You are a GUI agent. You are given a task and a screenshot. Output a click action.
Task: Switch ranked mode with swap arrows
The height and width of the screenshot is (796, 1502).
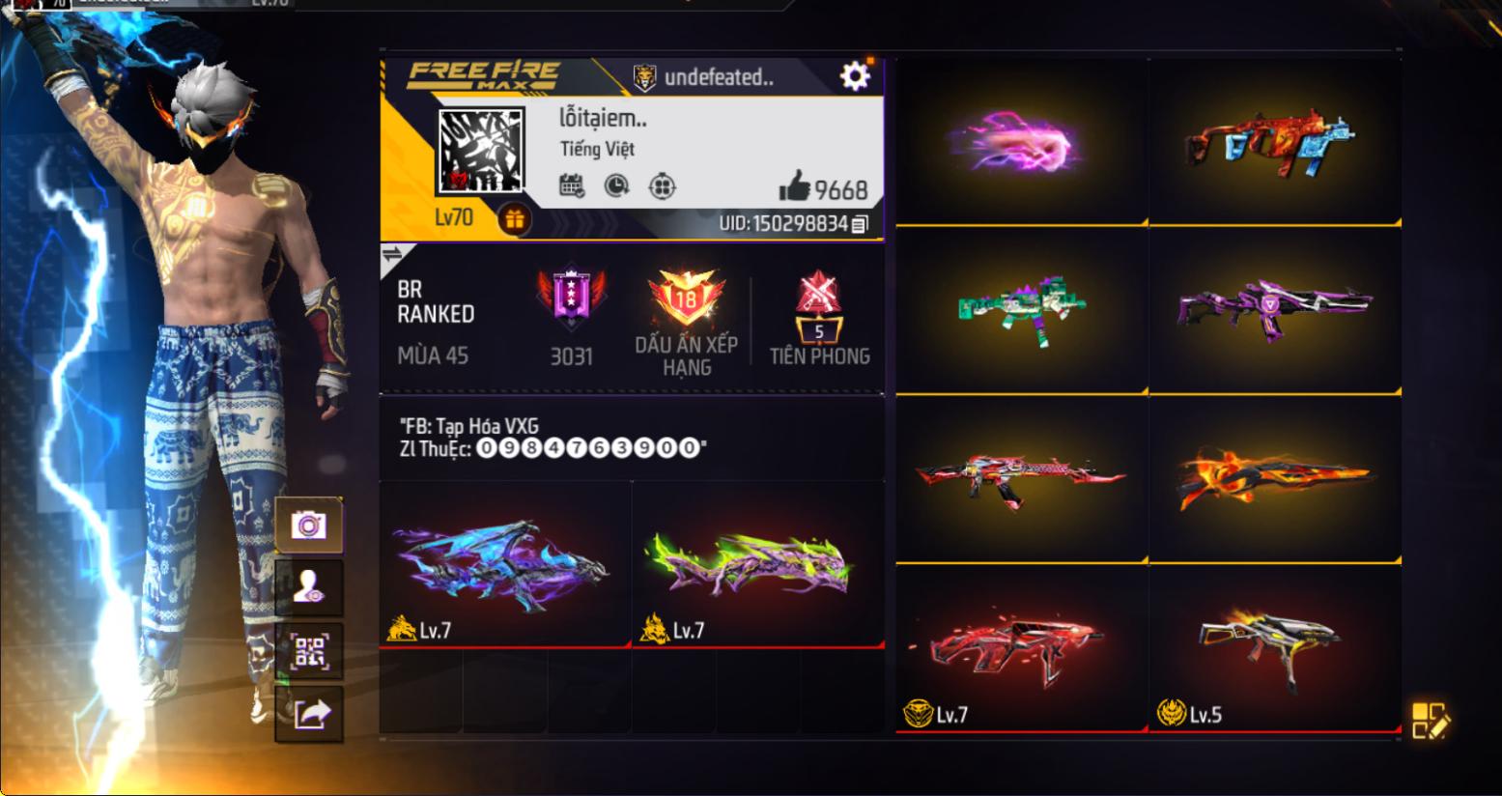(392, 255)
